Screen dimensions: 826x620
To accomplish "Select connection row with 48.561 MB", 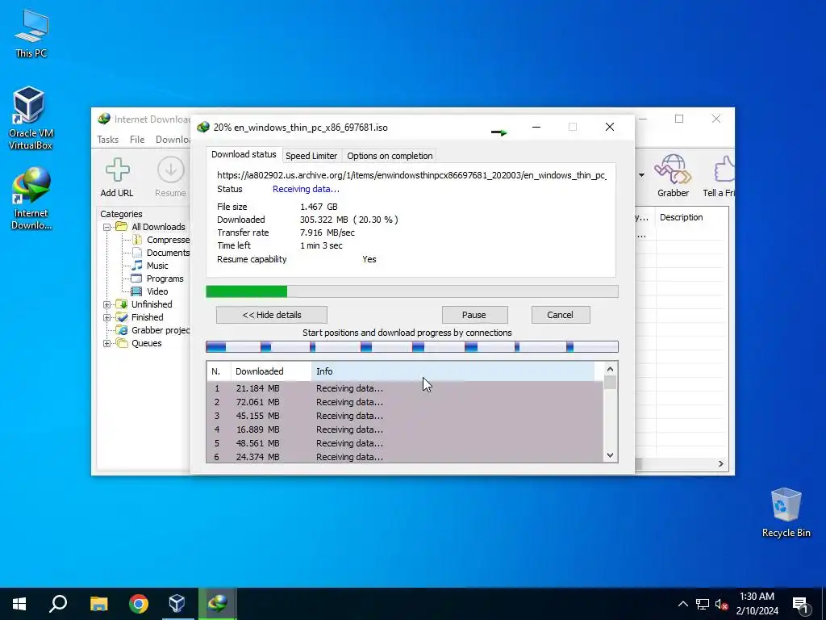I will coord(405,443).
